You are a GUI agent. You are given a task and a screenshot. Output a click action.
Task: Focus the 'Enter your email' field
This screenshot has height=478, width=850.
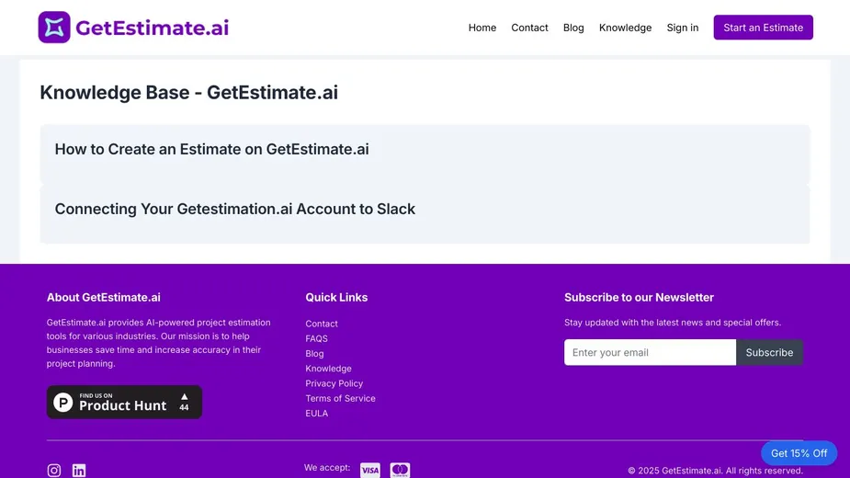[650, 352]
